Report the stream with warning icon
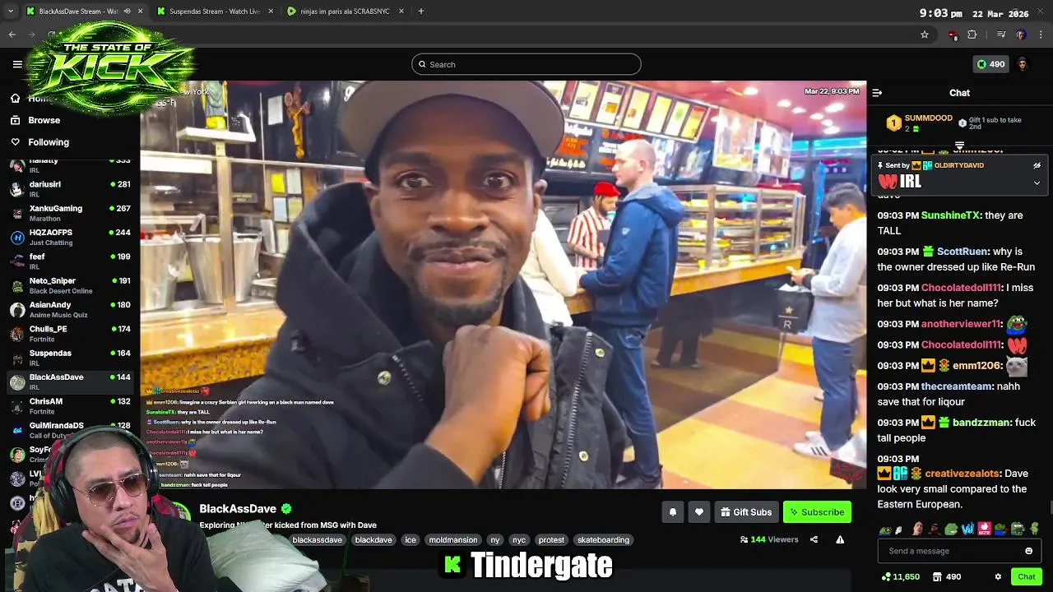The image size is (1053, 592). coord(840,540)
